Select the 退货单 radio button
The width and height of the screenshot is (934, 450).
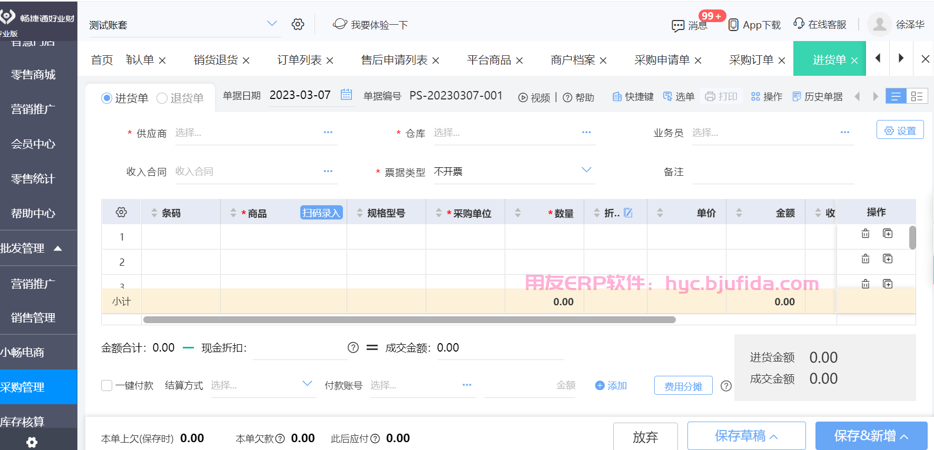162,98
